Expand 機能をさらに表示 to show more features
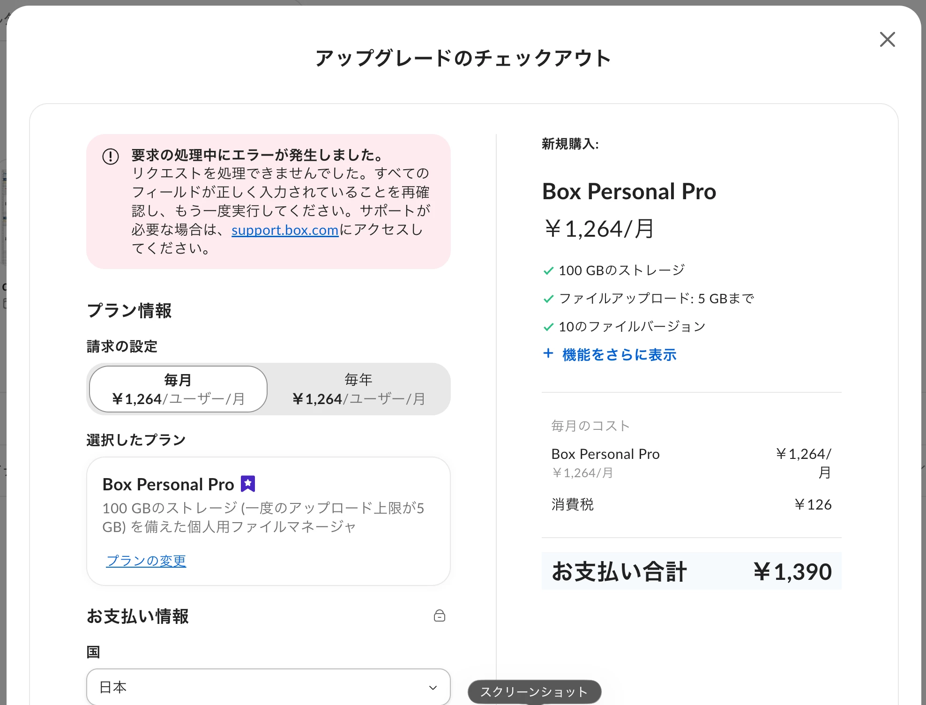The width and height of the screenshot is (926, 705). [619, 355]
